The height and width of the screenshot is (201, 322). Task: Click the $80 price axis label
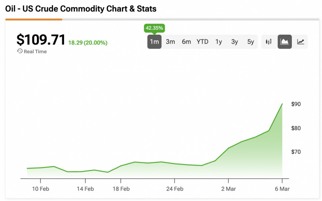coord(296,128)
